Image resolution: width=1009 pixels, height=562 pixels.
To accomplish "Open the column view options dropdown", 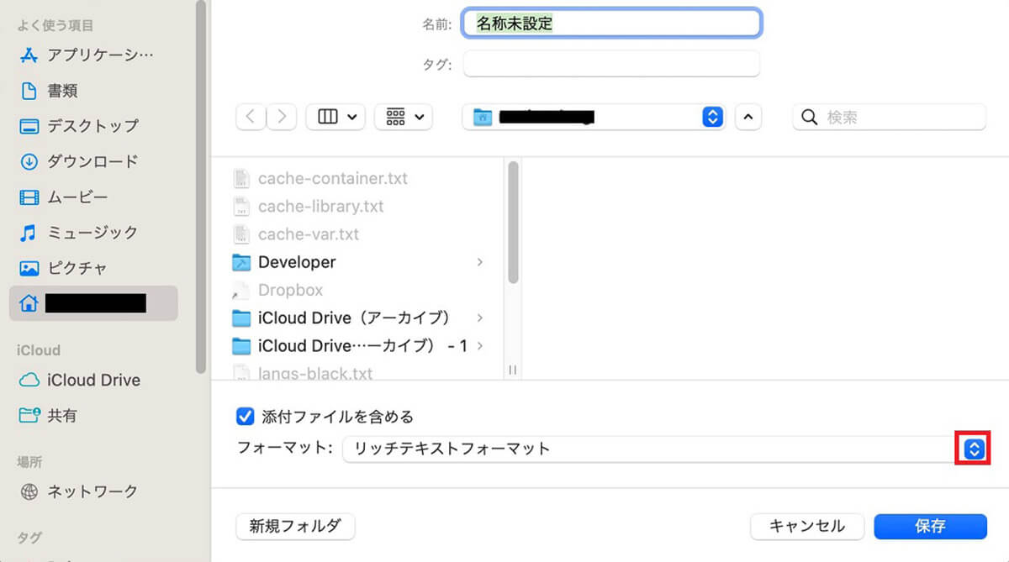I will (335, 118).
